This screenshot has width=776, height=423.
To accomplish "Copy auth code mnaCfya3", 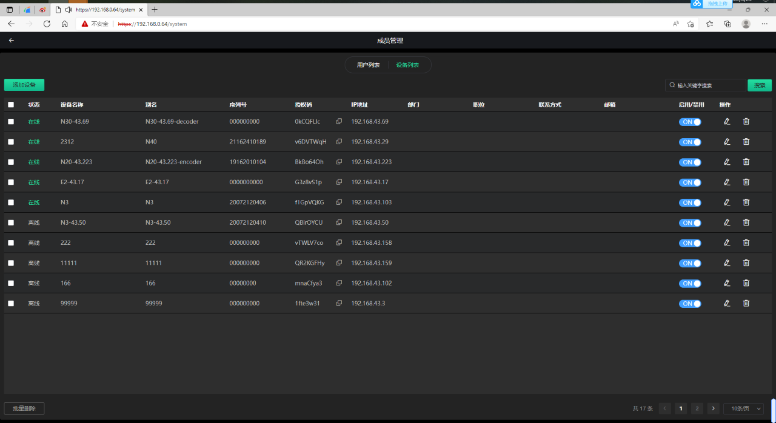I will point(339,283).
